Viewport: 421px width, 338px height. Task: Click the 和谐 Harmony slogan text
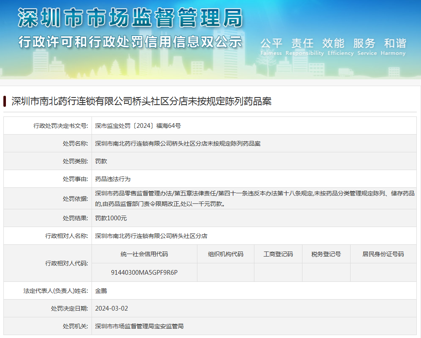point(393,46)
